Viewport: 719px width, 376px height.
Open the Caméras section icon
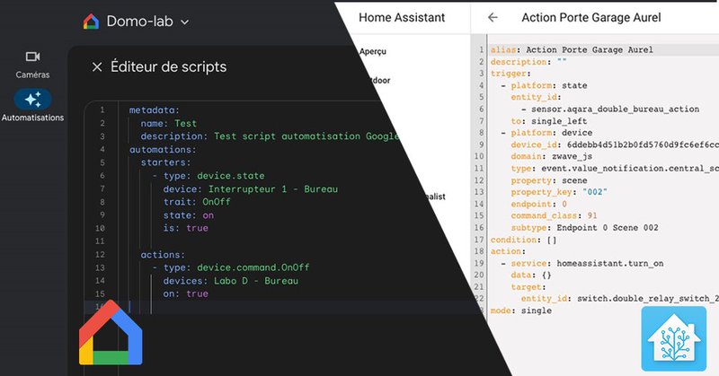point(32,57)
